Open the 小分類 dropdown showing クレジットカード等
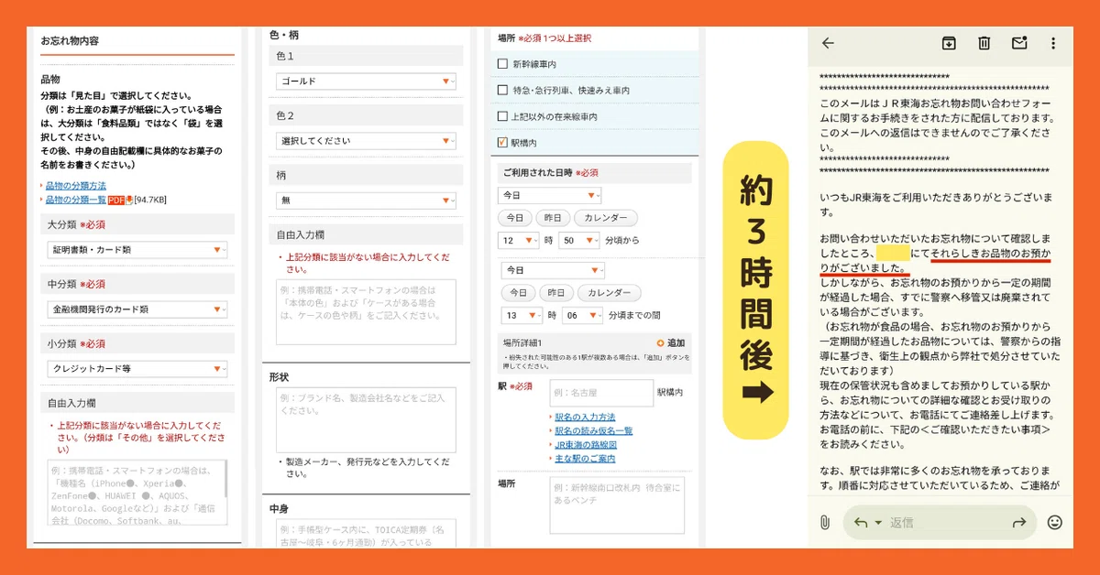Viewport: 1100px width, 575px height. pos(137,369)
